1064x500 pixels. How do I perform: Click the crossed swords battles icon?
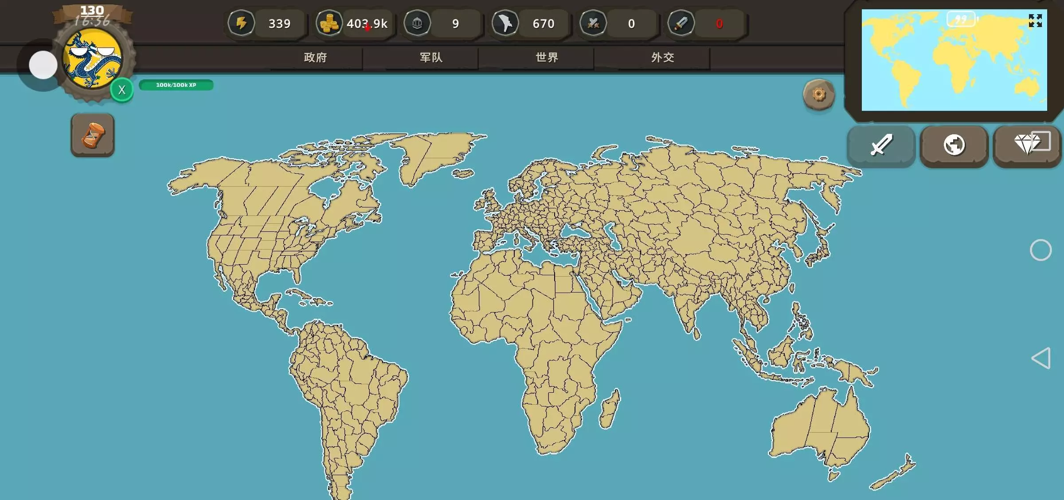click(x=593, y=23)
